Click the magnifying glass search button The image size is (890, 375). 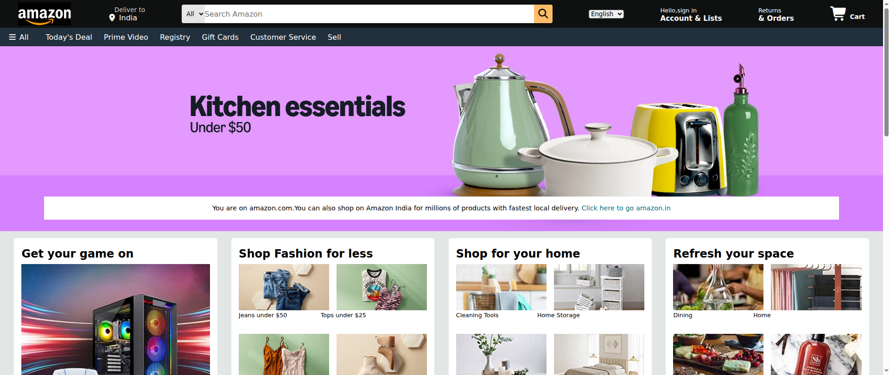[543, 14]
